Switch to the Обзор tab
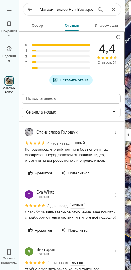The height and width of the screenshot is (270, 131). point(37,26)
